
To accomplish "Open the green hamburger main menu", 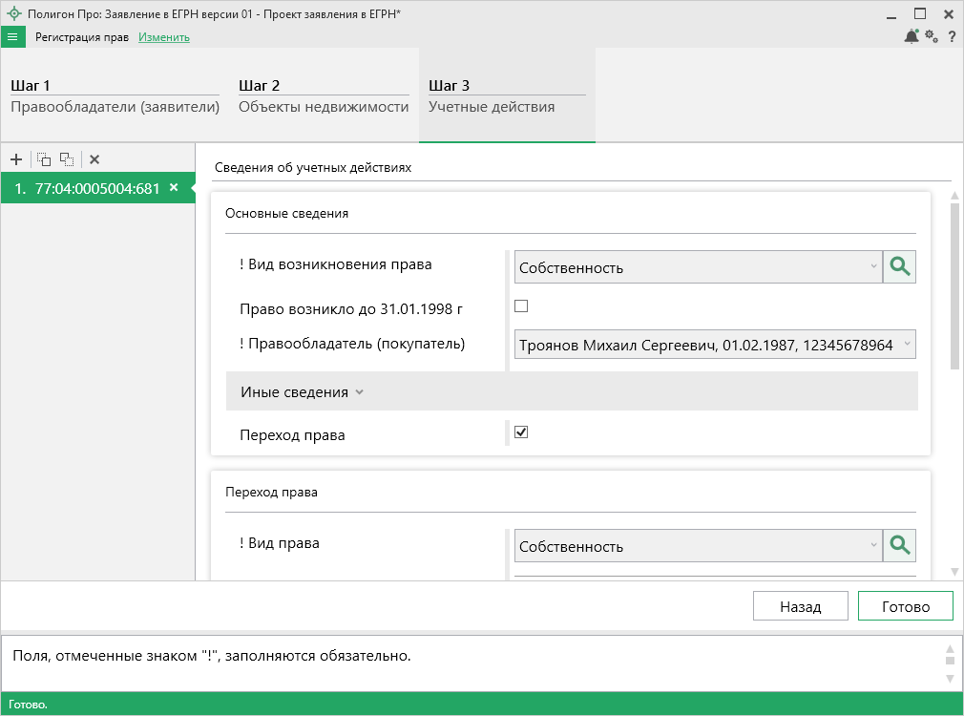I will 12,37.
